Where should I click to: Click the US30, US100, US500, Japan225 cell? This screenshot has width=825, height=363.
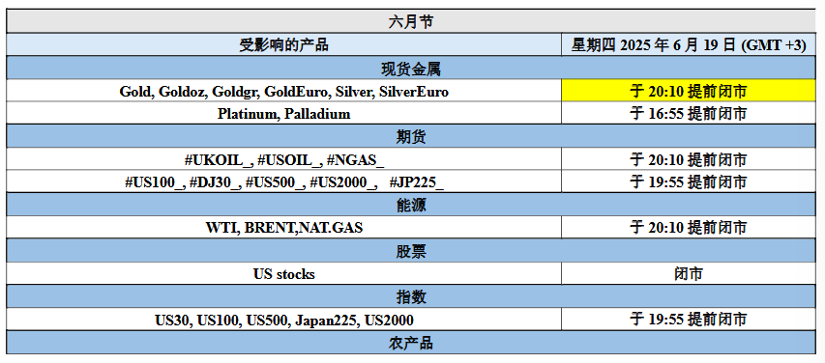(x=284, y=320)
